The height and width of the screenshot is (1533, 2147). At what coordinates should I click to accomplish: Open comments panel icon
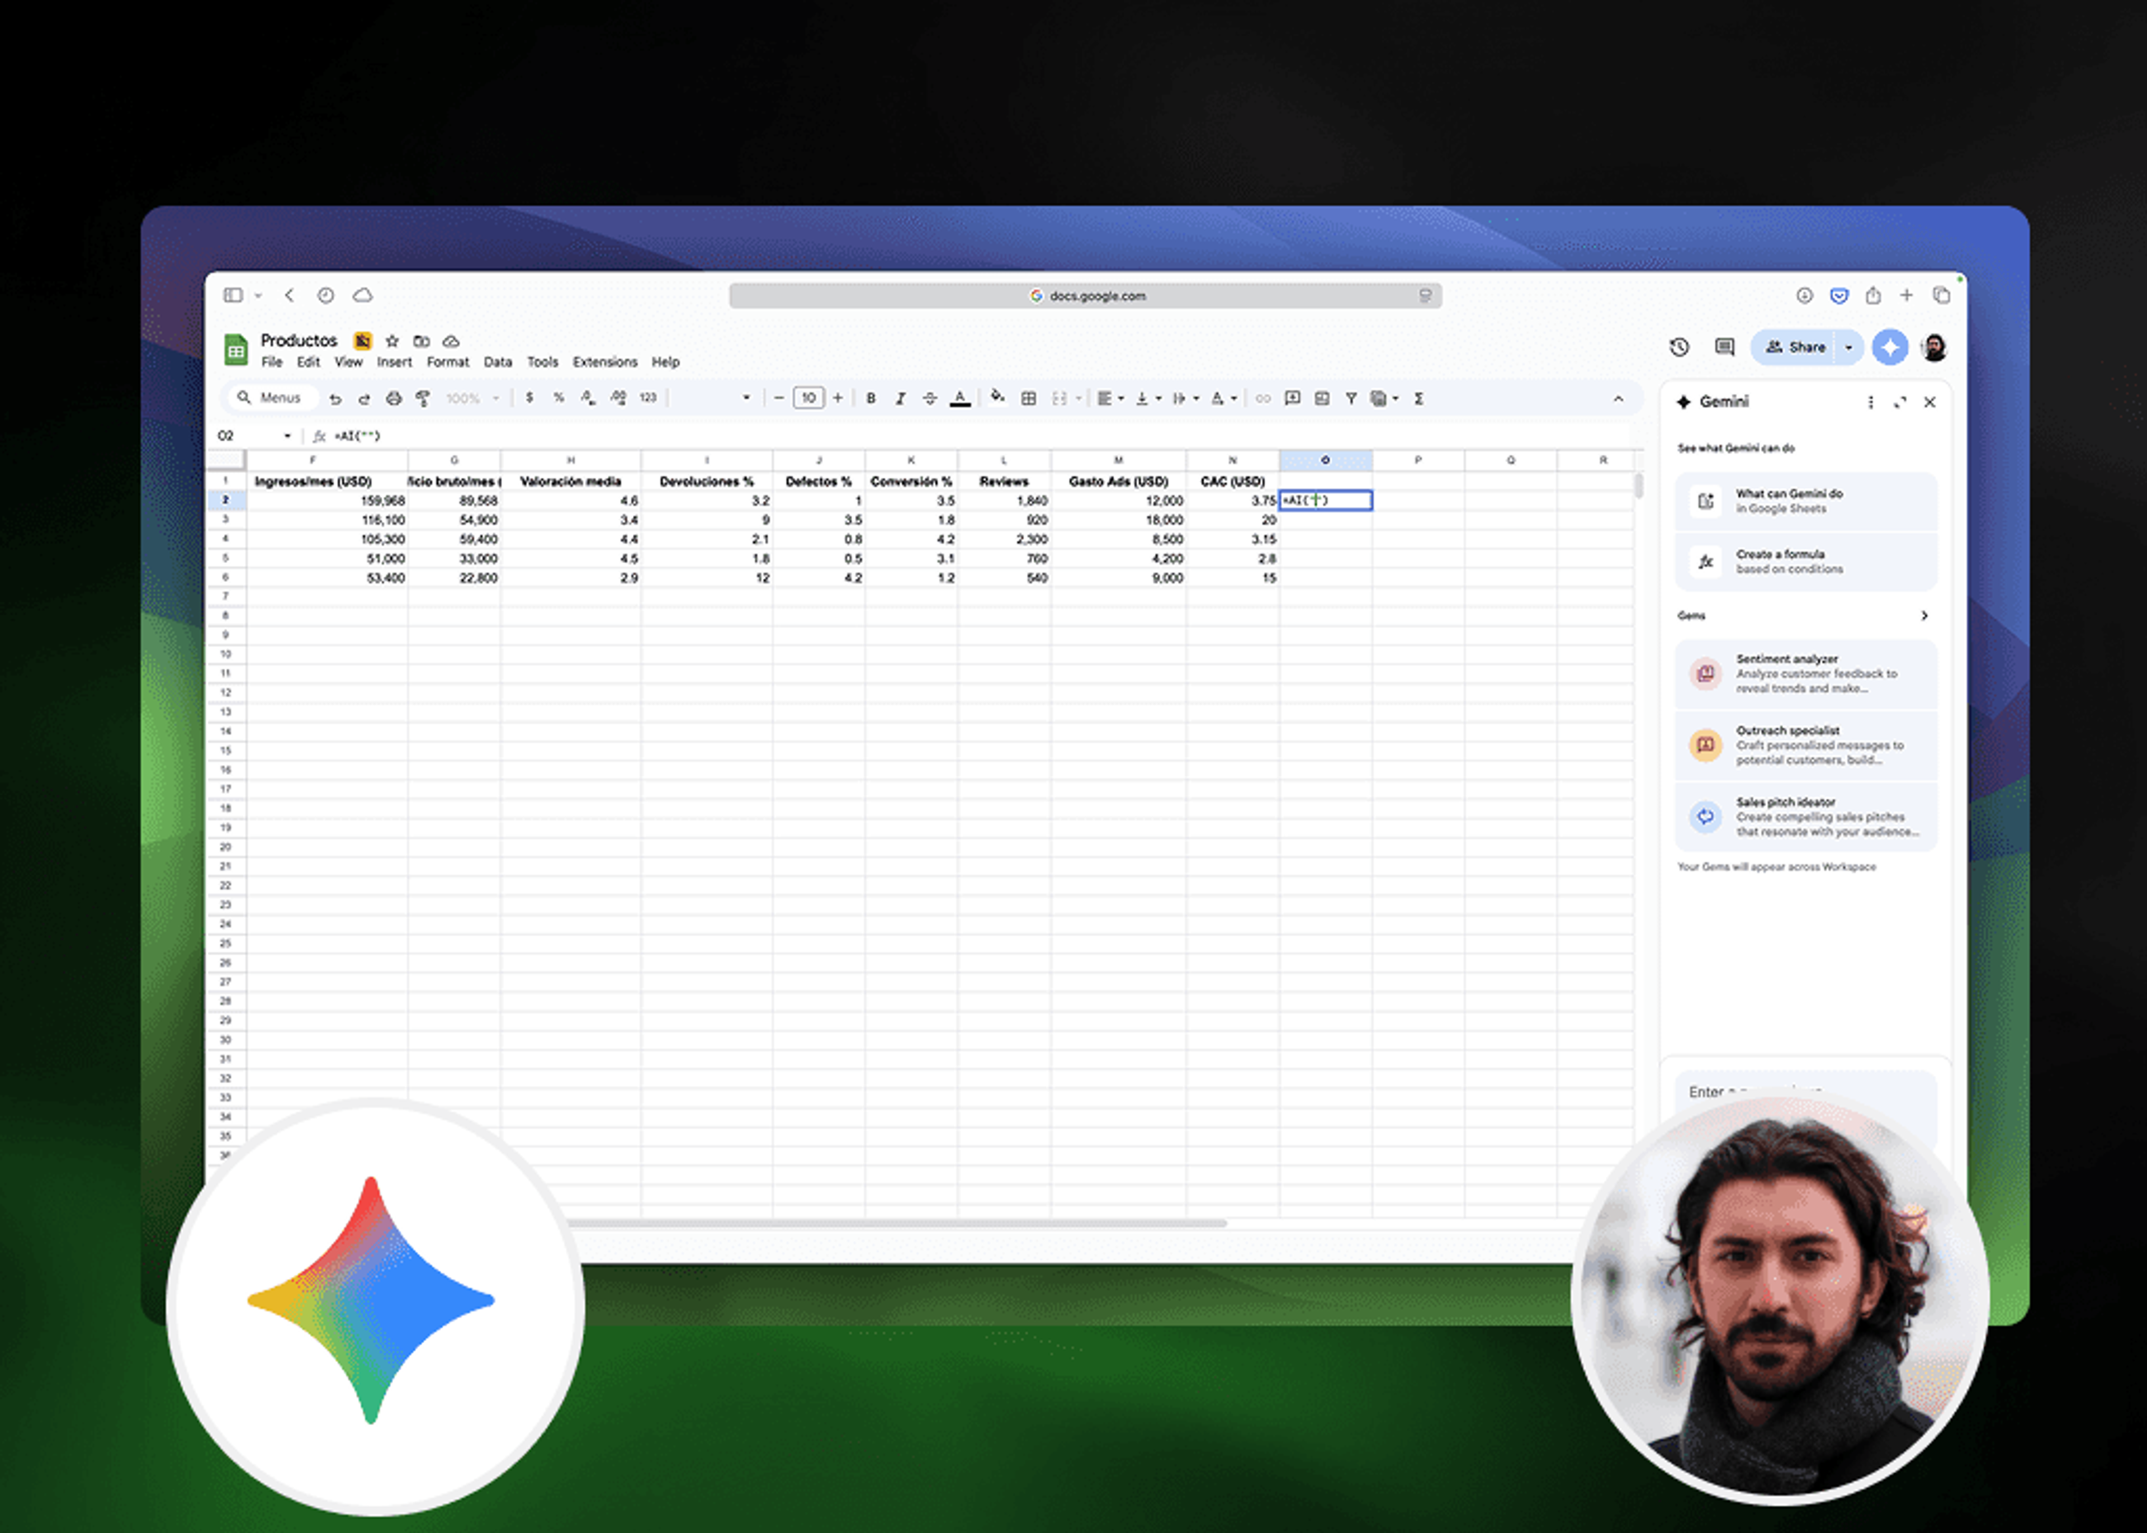[1724, 347]
